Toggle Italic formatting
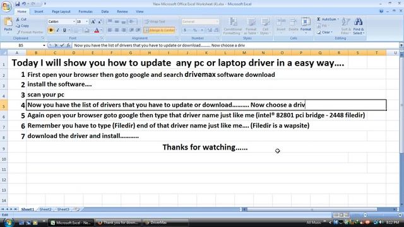 pyautogui.click(x=57, y=30)
